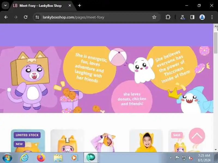The width and height of the screenshot is (218, 163).
Task: Open Chrome three-dot menu
Action: 212,17
